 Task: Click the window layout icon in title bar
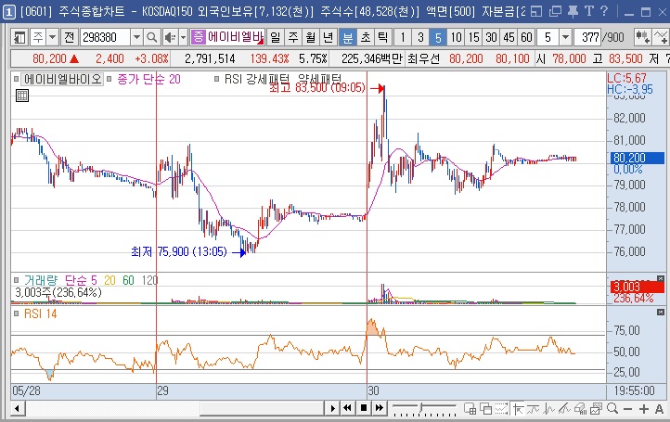535,11
